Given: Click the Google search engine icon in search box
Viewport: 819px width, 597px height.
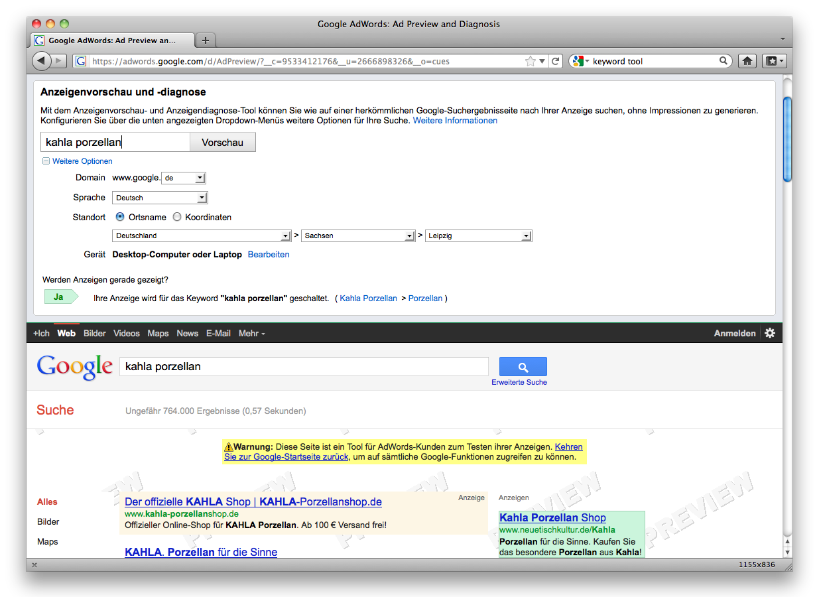Looking at the screenshot, I should click(578, 61).
